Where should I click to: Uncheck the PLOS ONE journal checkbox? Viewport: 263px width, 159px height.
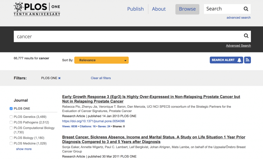click(11, 108)
